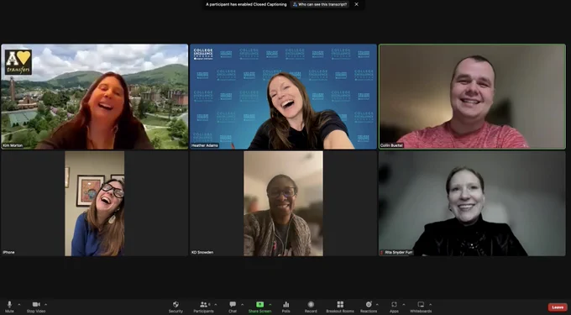The height and width of the screenshot is (315, 571).
Task: Click the 'KD Snowden' name label
Action: point(202,252)
